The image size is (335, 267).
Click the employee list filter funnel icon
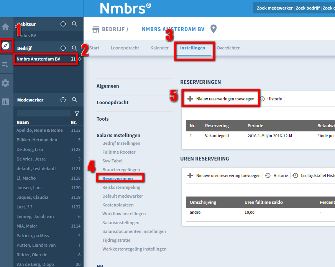pos(77,113)
